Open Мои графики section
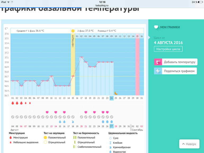 [170, 27]
